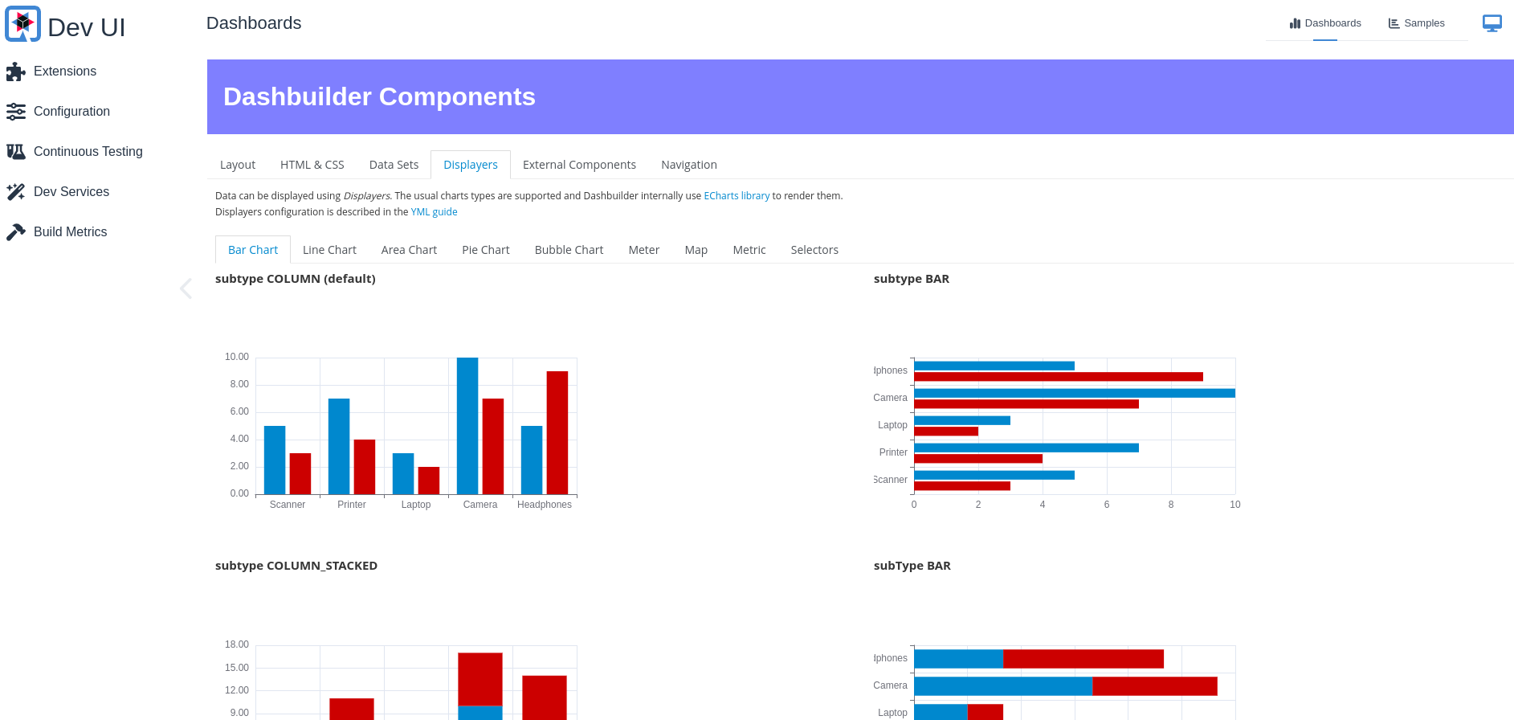Click the Dashboards bar chart icon

point(1295,23)
